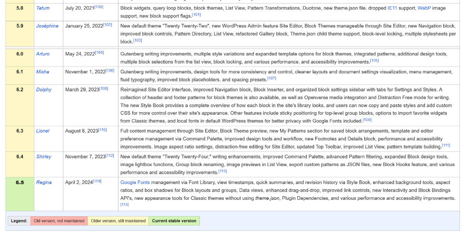463x237 pixels.
Task: Open citation 108 next to March 29, 2023
Action: [x=104, y=88]
